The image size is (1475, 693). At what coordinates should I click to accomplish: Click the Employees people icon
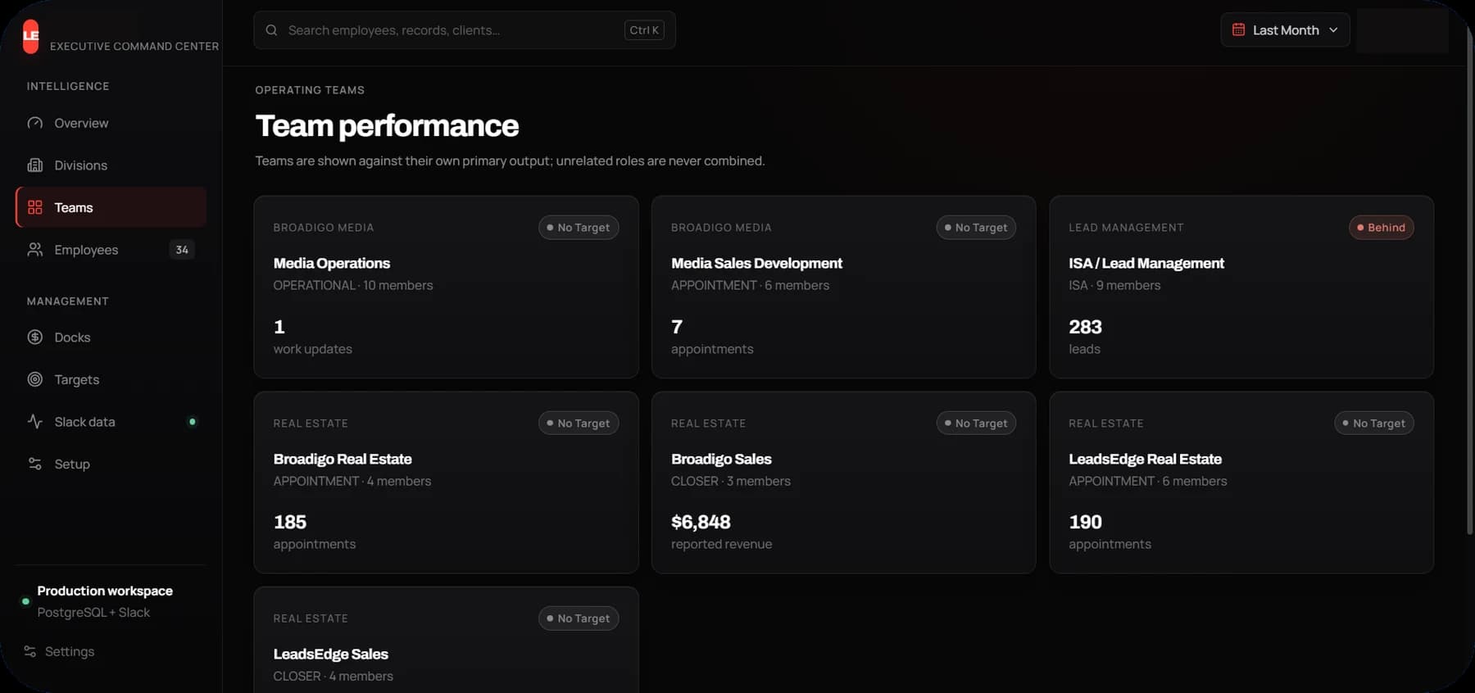point(35,250)
